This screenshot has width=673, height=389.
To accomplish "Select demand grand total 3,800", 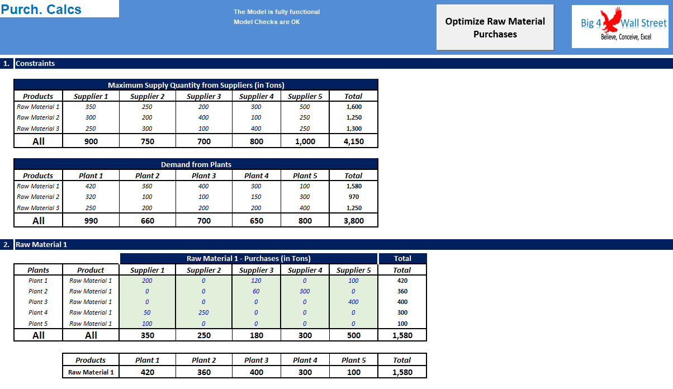I will 353,221.
